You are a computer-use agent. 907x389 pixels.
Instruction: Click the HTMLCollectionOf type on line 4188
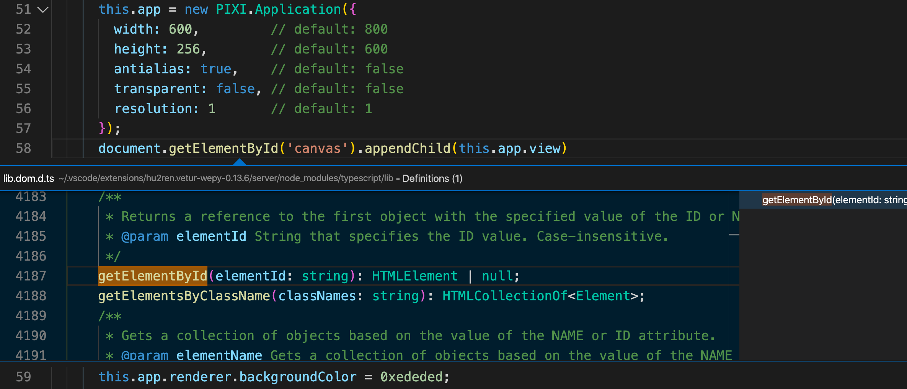point(504,296)
